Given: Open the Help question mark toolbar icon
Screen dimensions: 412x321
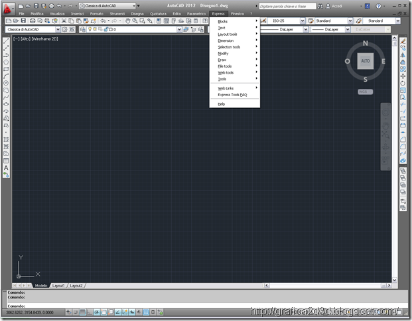Looking at the screenshot, I should pos(205,21).
